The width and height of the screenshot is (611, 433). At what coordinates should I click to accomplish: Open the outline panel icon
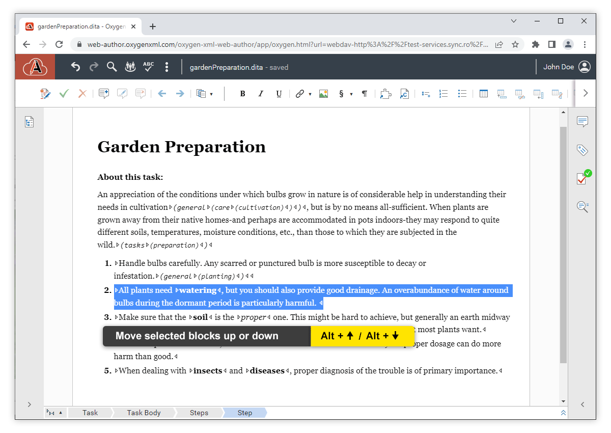[x=30, y=122]
